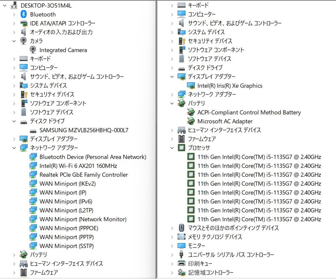Viewport: 336px width, 279px height.
Task: Click the Integrated Camera webcam icon
Action: [x=33, y=50]
